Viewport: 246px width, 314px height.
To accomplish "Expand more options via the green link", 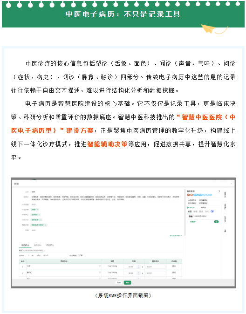I will 176,236.
